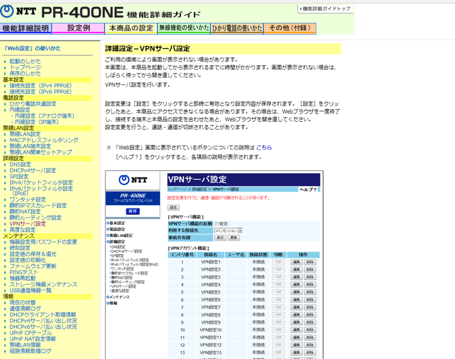This screenshot has width=455, height=359.
Task: Open 通信情報ログ link
Action: click(25, 308)
